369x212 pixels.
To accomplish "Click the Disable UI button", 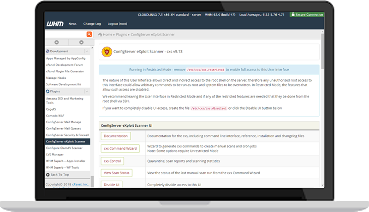I will [112, 184].
